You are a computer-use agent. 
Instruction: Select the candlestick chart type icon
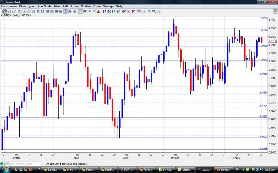[x=5, y=11]
